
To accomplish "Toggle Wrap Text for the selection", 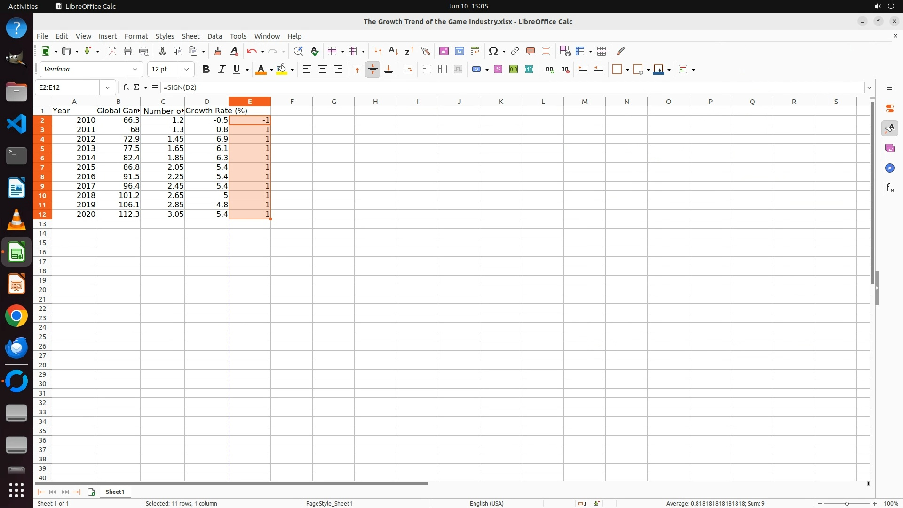I will pyautogui.click(x=408, y=70).
